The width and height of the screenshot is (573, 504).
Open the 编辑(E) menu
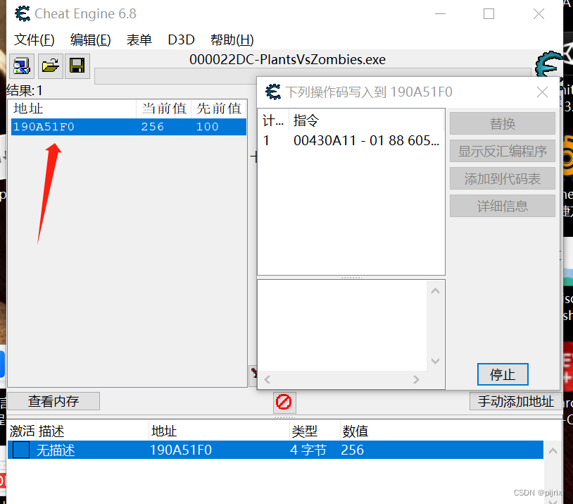point(90,39)
